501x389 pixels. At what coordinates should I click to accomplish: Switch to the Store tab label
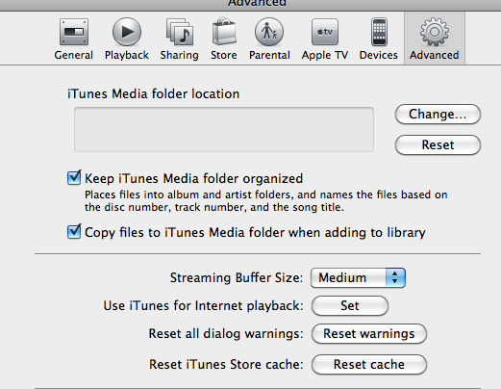[224, 55]
